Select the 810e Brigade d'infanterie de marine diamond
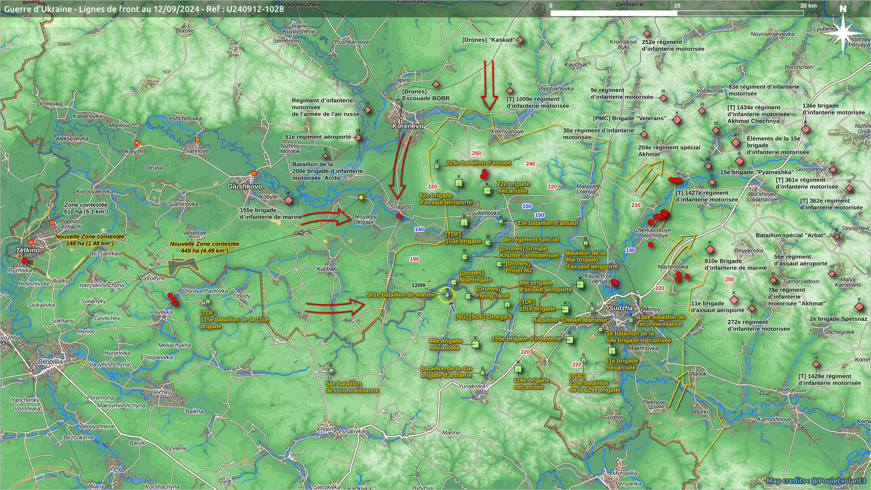 pos(710,250)
